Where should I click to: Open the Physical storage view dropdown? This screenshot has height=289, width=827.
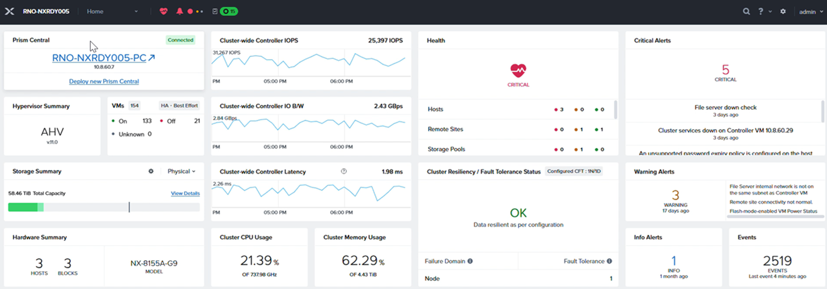(181, 171)
